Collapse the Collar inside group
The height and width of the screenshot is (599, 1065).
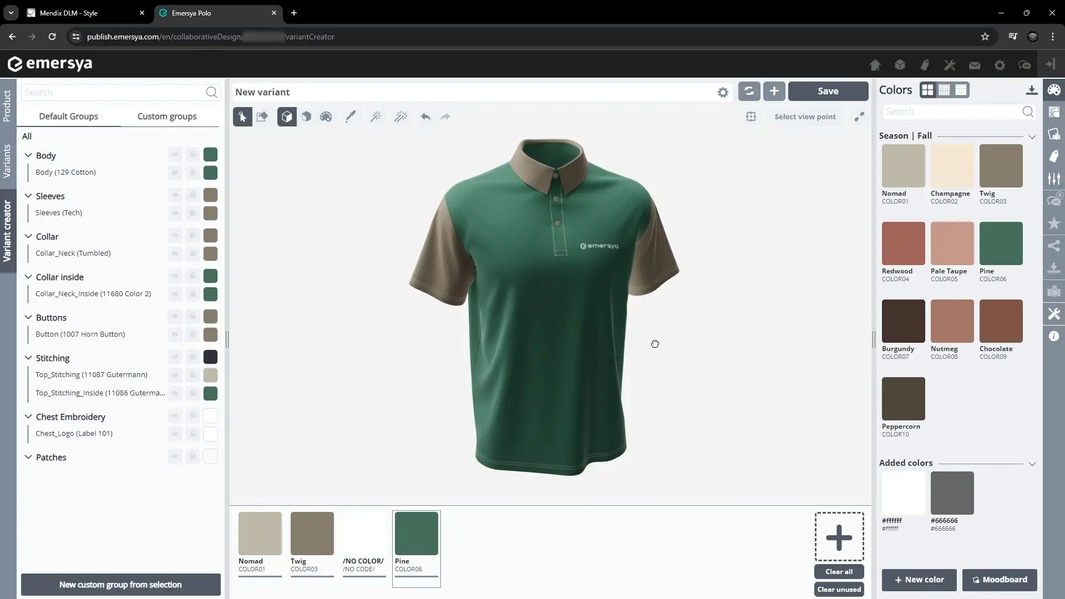(28, 277)
